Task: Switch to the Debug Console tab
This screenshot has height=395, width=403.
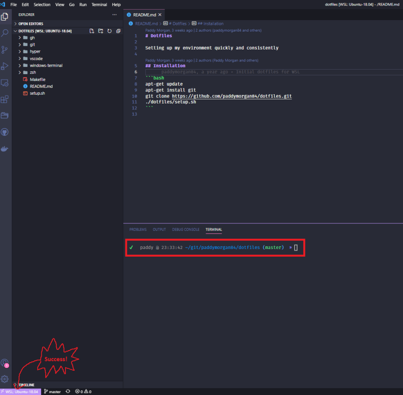Action: click(185, 229)
